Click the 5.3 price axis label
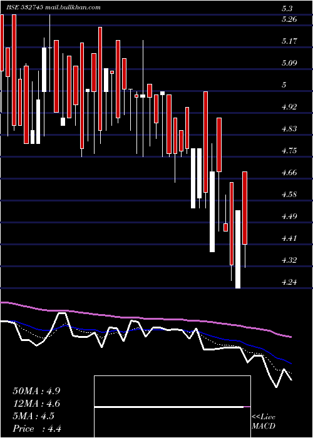Screen dimensions: 313x438 [x=287, y=9]
